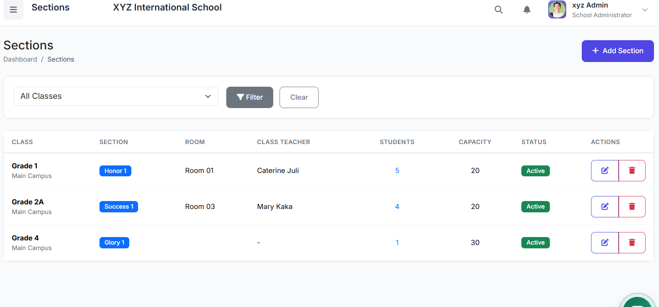Click the Active status badge for Grade 2A
The width and height of the screenshot is (659, 307).
(536, 206)
